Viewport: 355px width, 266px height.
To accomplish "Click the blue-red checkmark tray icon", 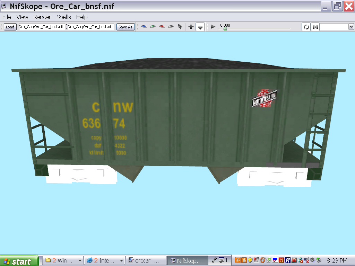I will (x=275, y=260).
